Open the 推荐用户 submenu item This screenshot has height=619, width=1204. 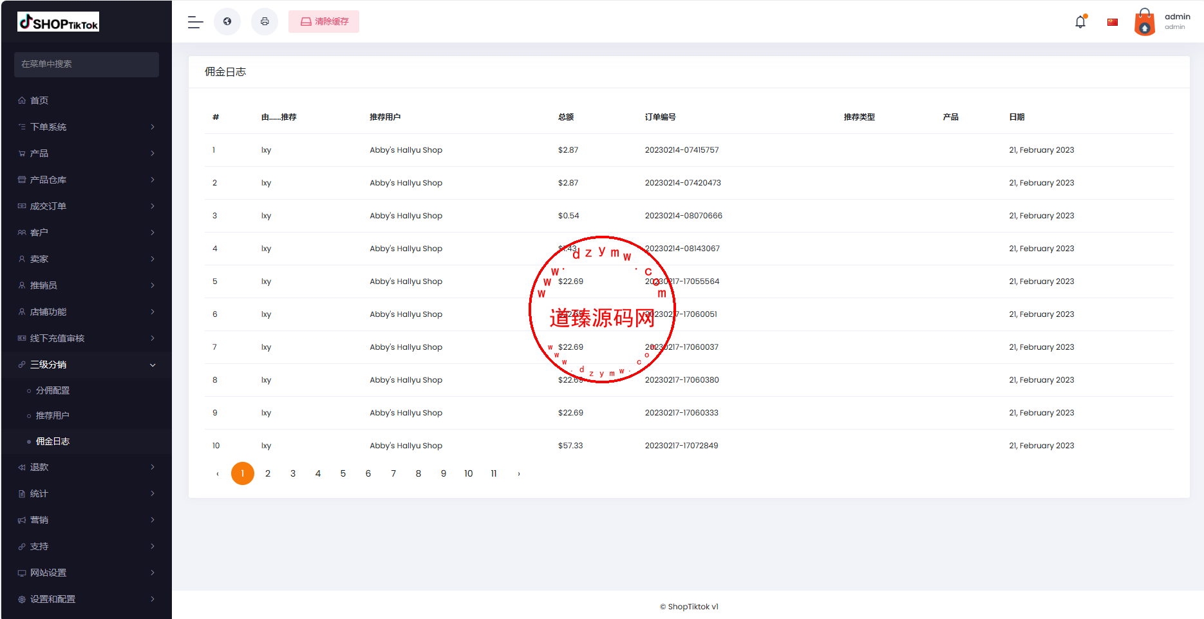click(53, 415)
